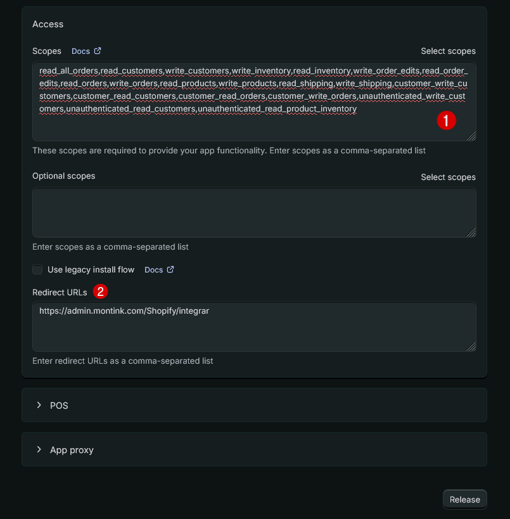Click the red number 2 marker badge
This screenshot has width=510, height=519.
pyautogui.click(x=100, y=292)
